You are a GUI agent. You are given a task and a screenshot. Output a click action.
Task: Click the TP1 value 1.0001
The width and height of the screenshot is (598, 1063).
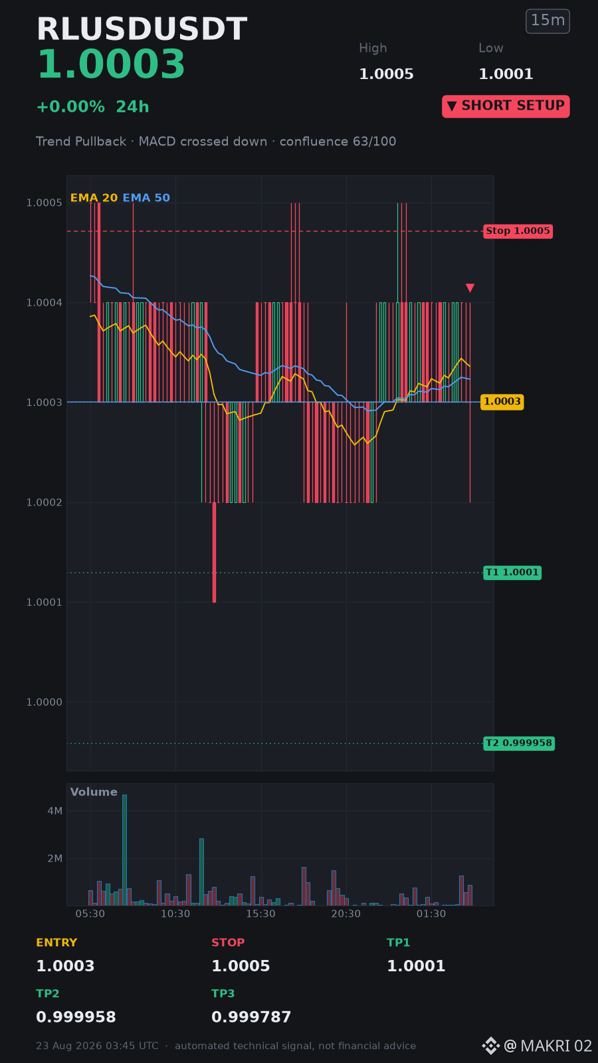(x=416, y=966)
